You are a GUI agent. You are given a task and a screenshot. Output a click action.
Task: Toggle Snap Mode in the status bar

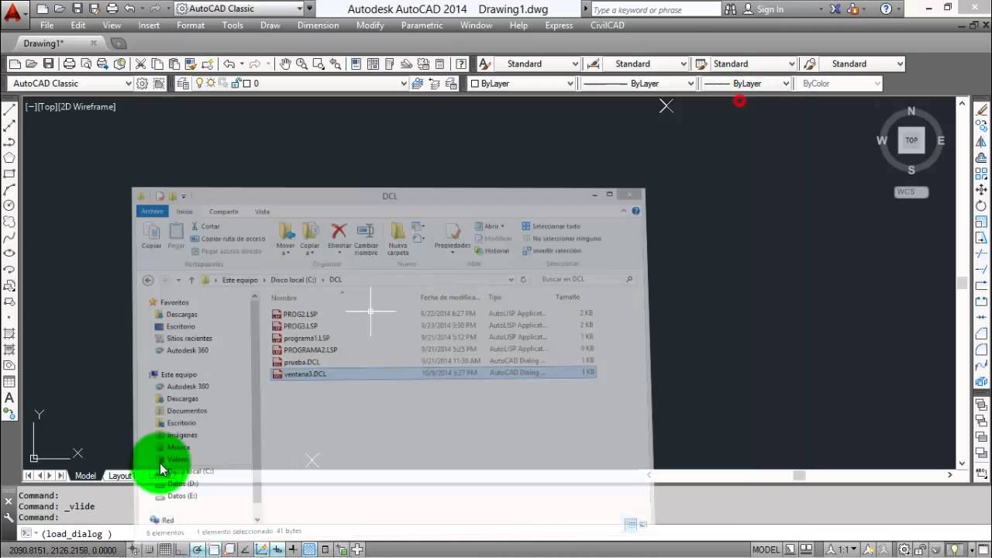point(150,549)
